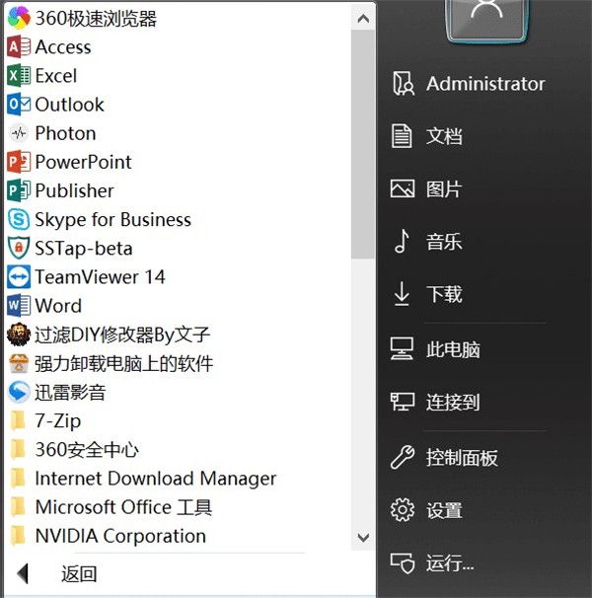
Task: Click the SSTap-beta shield icon
Action: tap(19, 248)
